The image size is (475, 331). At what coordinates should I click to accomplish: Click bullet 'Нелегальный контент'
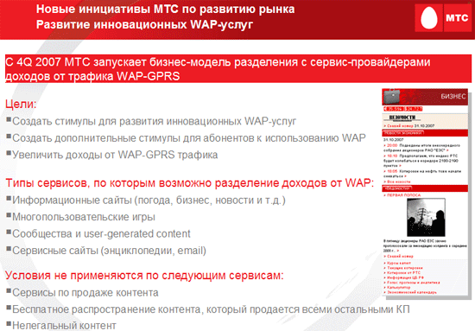(64, 326)
